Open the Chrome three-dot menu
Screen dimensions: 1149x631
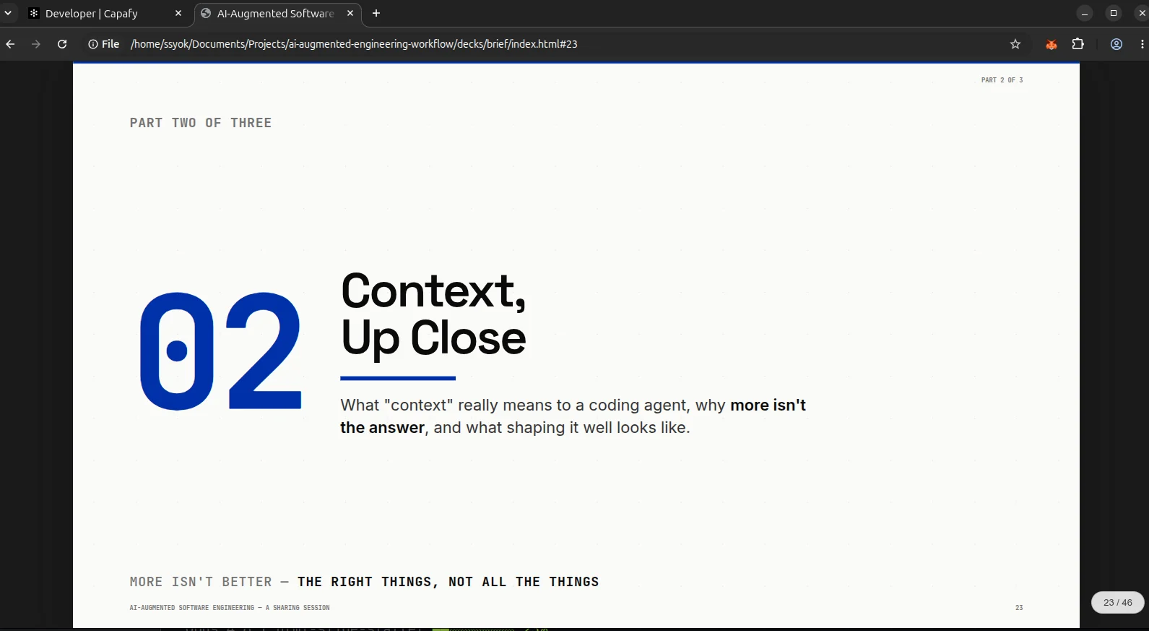point(1142,44)
